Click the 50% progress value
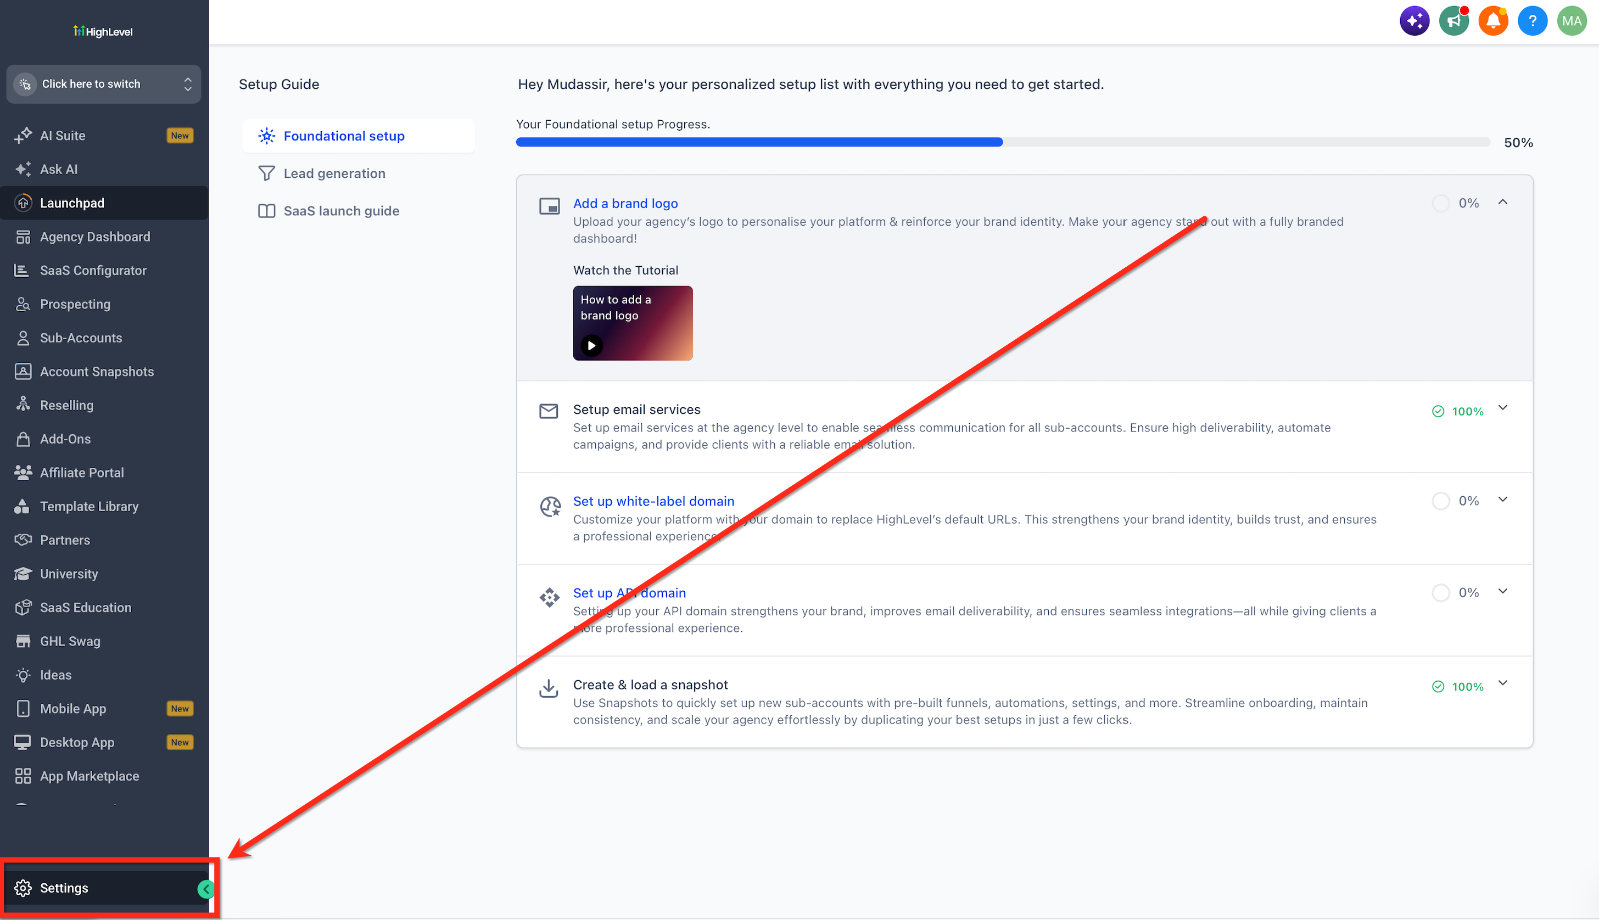The width and height of the screenshot is (1599, 920). coord(1518,143)
